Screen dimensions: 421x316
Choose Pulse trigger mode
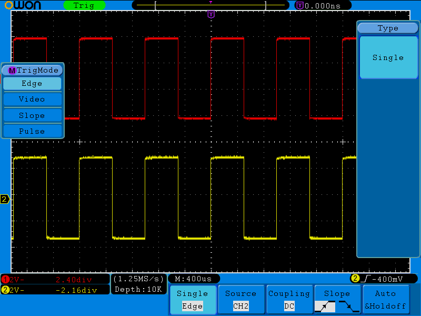click(x=32, y=131)
